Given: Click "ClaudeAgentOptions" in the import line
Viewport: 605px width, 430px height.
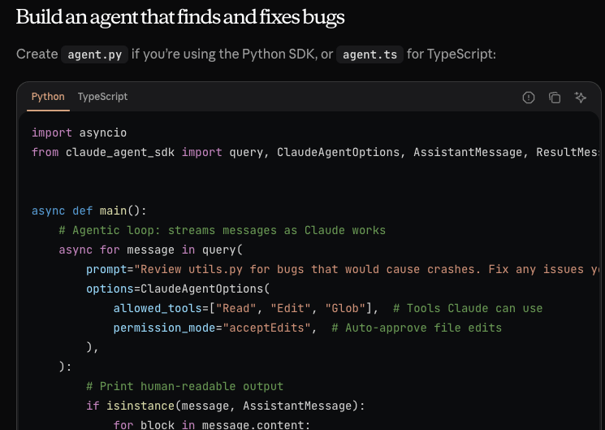Looking at the screenshot, I should [338, 152].
